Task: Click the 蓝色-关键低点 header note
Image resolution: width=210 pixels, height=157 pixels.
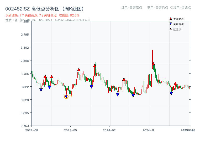Action: [x=157, y=8]
